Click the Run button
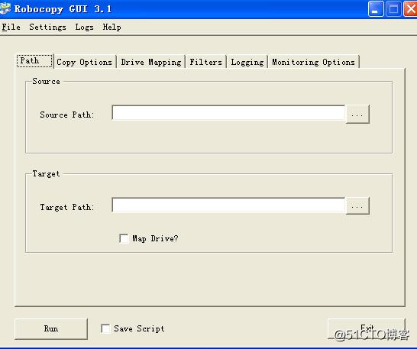417x349 pixels. [x=51, y=329]
